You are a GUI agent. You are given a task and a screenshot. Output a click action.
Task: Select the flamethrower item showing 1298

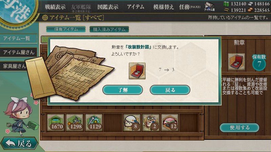pyautogui.click(x=75, y=123)
